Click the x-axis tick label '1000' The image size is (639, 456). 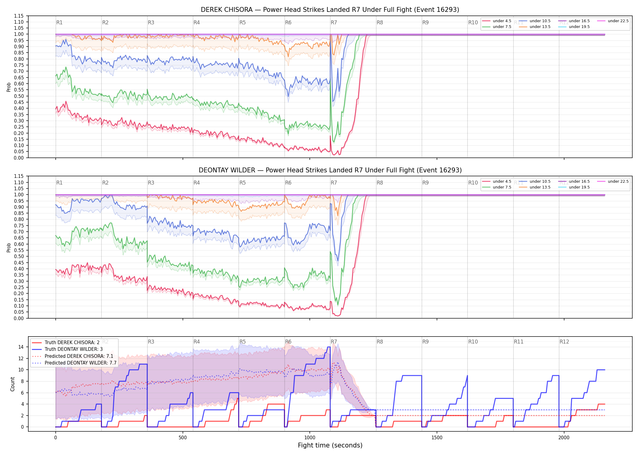click(310, 438)
